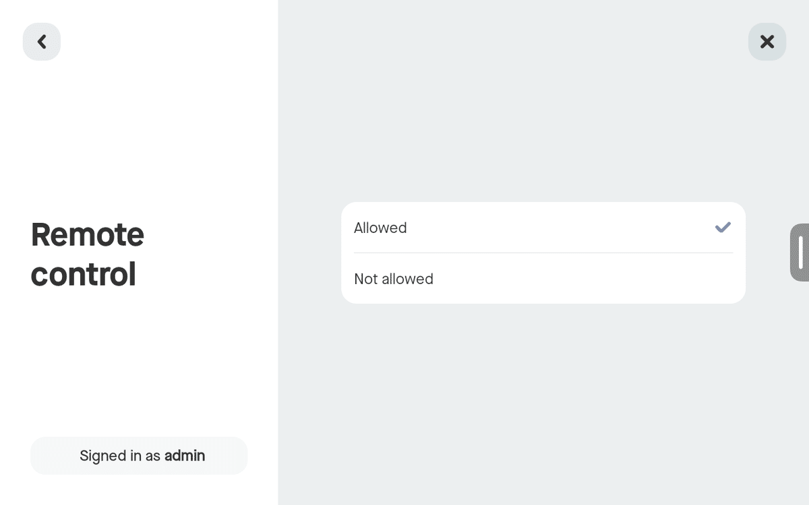Click the cross icon in the rounded gray button
The image size is (809, 505).
click(767, 42)
